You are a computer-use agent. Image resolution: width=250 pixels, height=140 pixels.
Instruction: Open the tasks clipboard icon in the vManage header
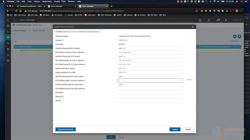coord(209,20)
